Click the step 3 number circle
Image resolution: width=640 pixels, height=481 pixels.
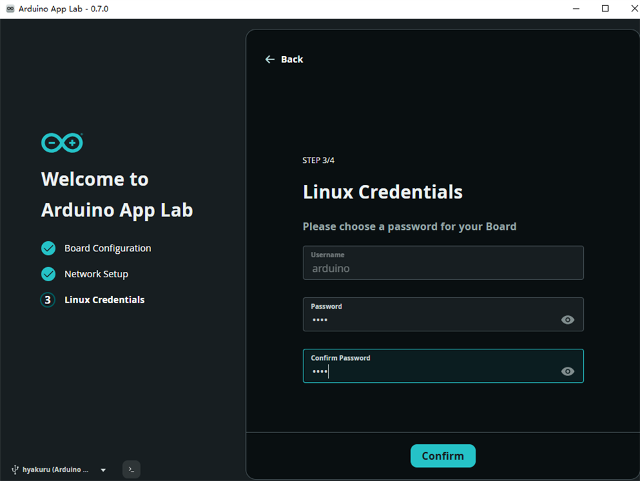(47, 300)
